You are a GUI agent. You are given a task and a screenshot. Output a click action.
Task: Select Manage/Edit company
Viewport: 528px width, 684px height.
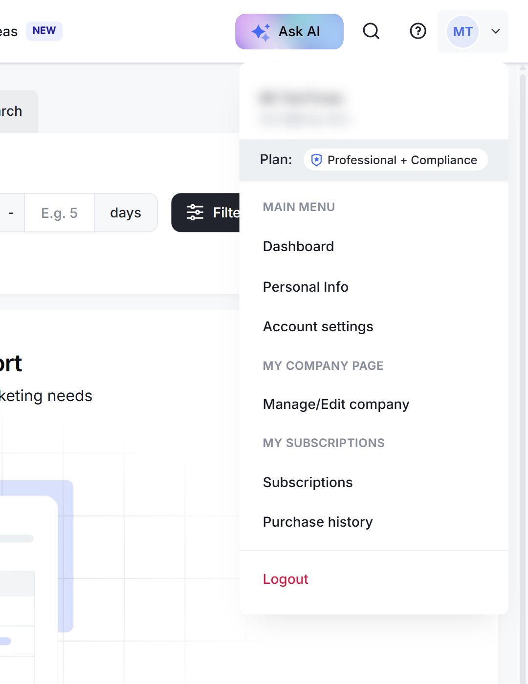pyautogui.click(x=336, y=404)
